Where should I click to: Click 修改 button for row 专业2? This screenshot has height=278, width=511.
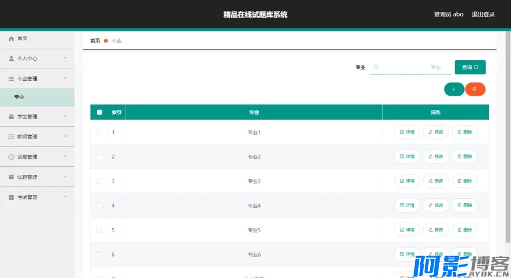pyautogui.click(x=436, y=156)
